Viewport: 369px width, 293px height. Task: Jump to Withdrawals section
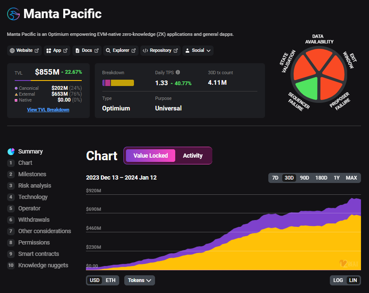pyautogui.click(x=34, y=220)
